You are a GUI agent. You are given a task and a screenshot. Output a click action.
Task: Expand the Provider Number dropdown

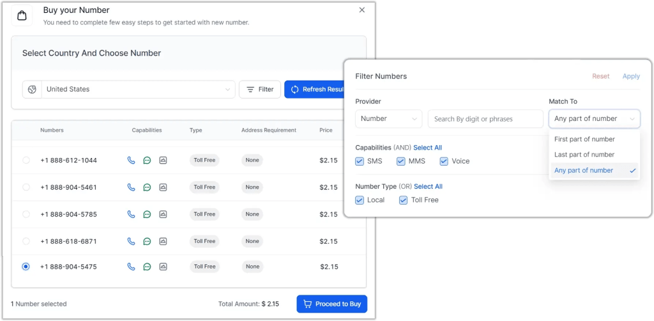point(388,119)
